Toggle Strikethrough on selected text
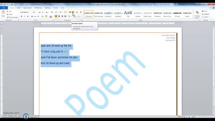The image size is (215, 121). pyautogui.click(x=32, y=16)
